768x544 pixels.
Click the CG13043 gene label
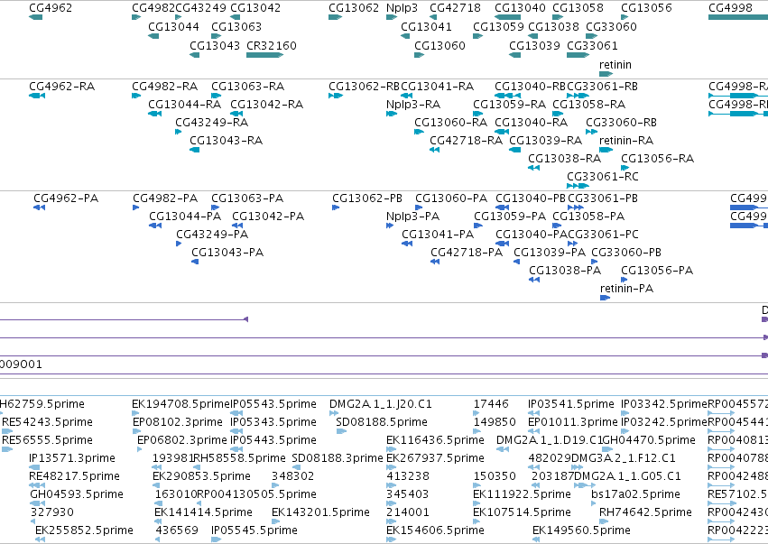[x=215, y=45]
